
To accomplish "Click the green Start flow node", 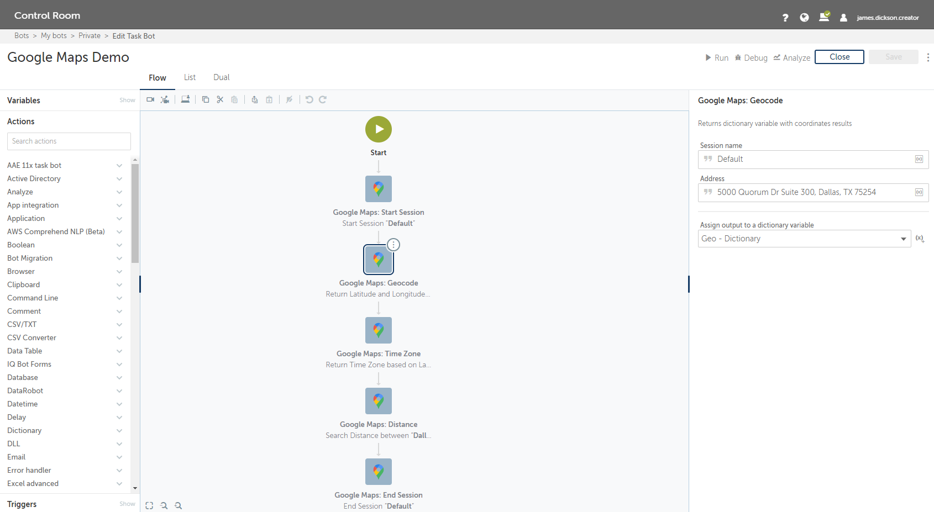I will 379,129.
